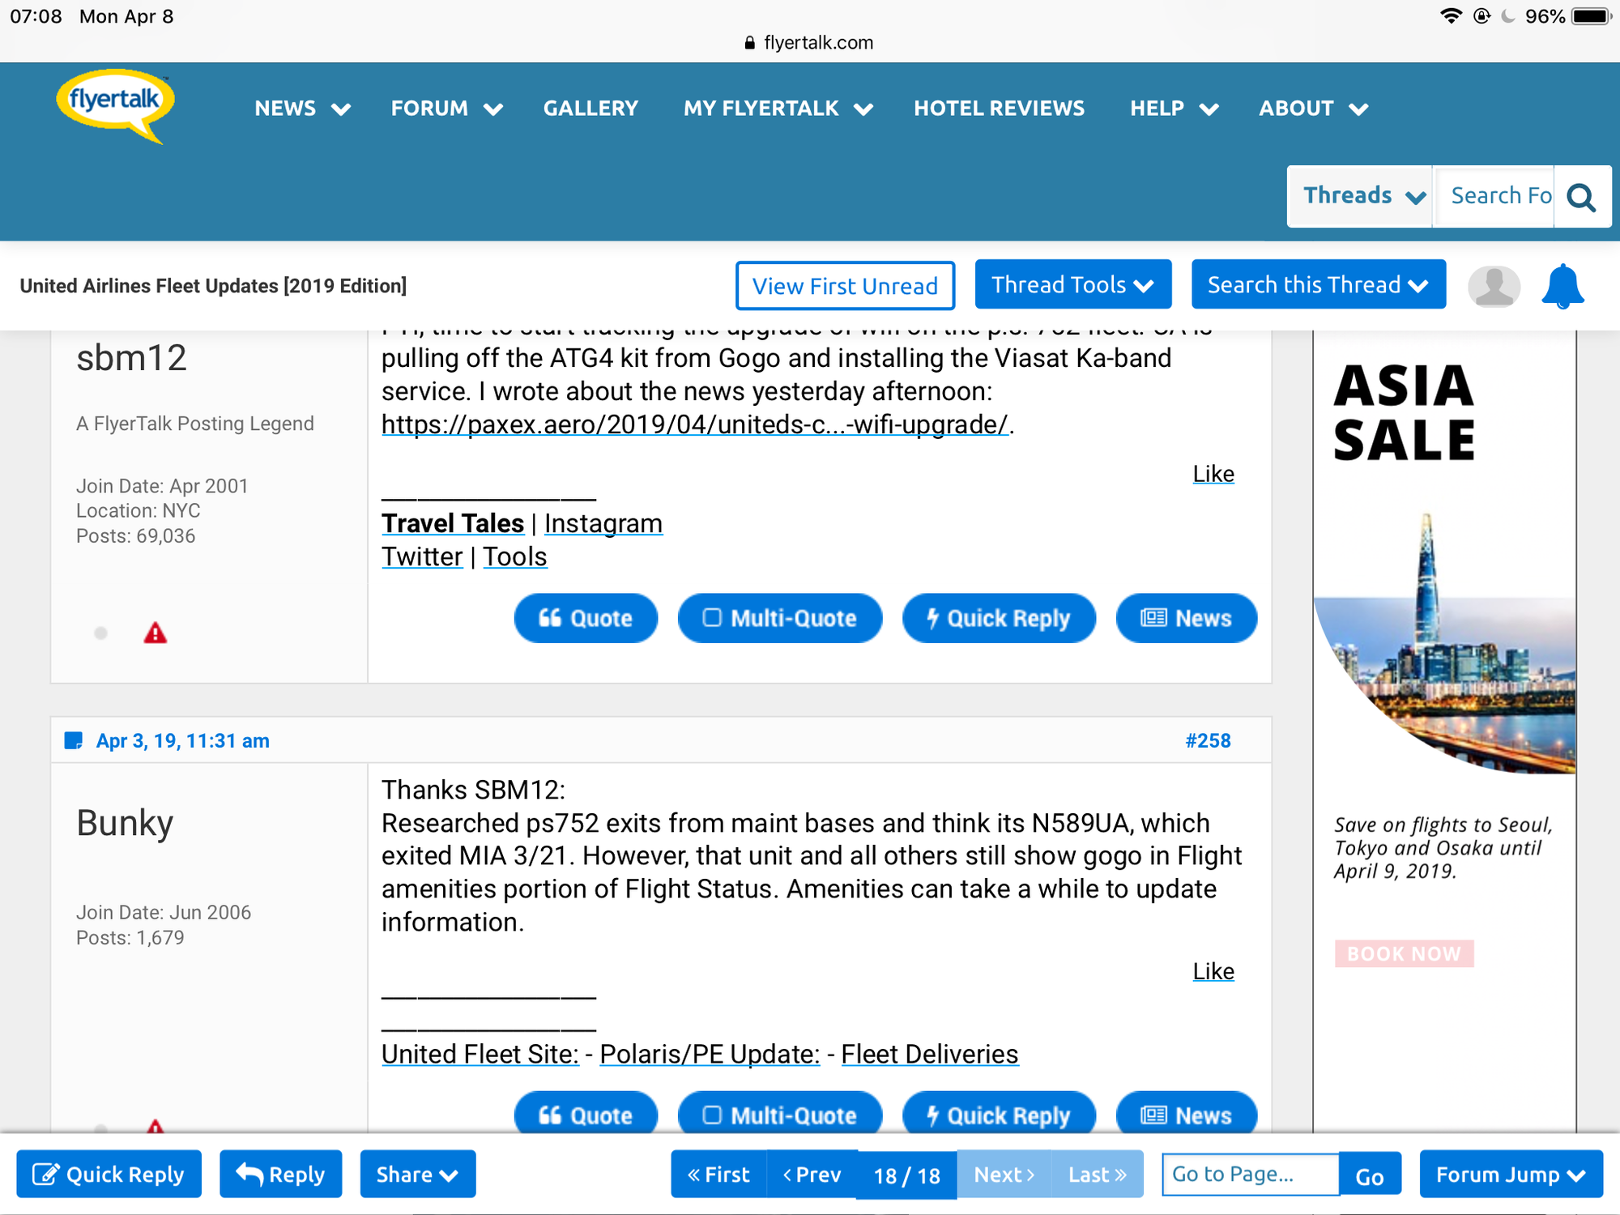
Task: Tap the flyertalk.com address bar
Action: 809,42
